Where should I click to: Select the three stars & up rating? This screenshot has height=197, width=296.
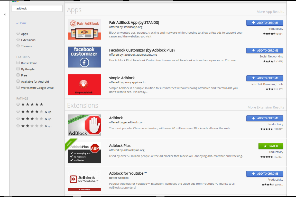pos(18,119)
